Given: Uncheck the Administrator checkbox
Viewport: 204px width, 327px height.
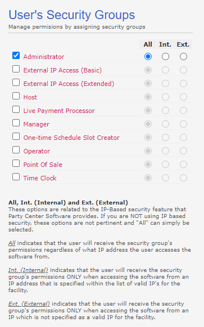Looking at the screenshot, I should 16,56.
